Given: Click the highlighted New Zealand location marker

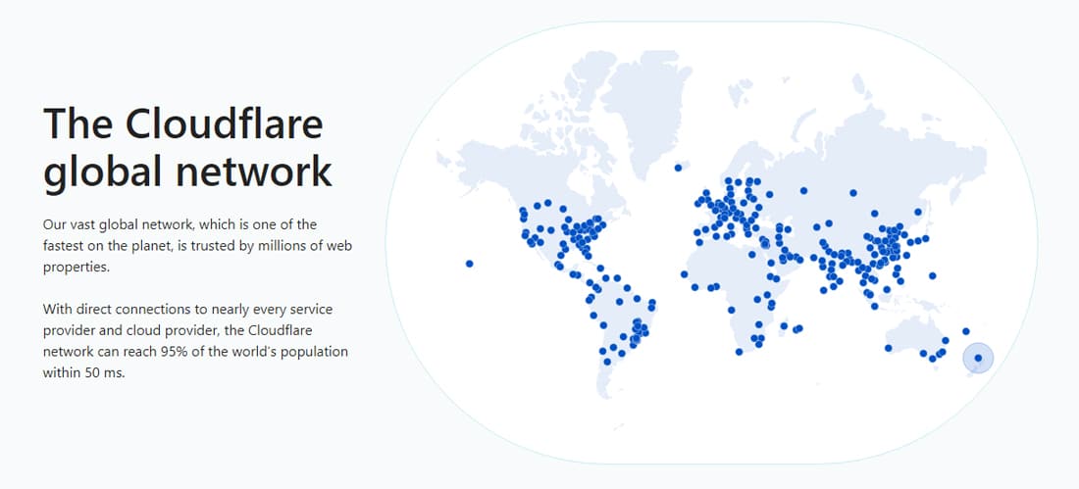Looking at the screenshot, I should click(978, 358).
